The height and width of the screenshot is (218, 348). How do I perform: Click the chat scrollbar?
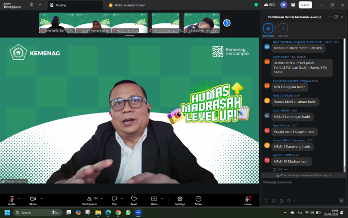pyautogui.click(x=345, y=106)
